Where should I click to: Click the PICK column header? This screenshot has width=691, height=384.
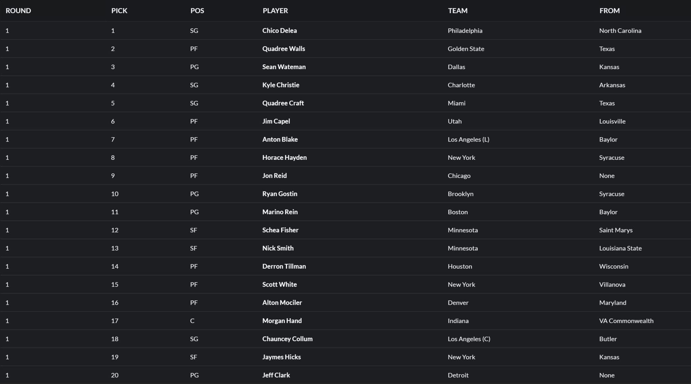point(119,10)
